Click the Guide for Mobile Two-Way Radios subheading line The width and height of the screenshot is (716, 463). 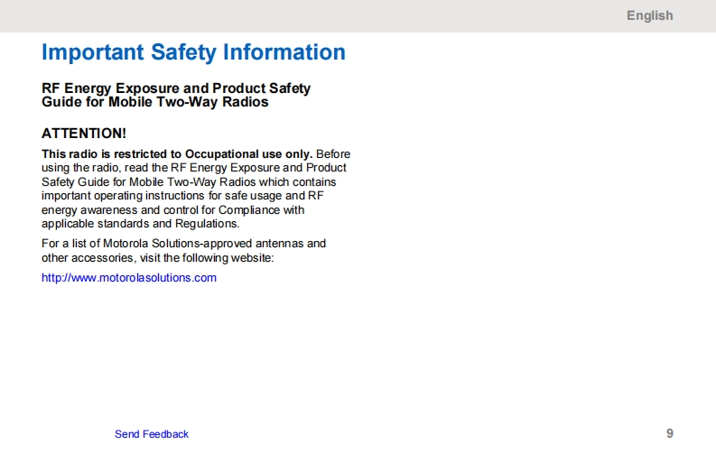click(x=155, y=102)
